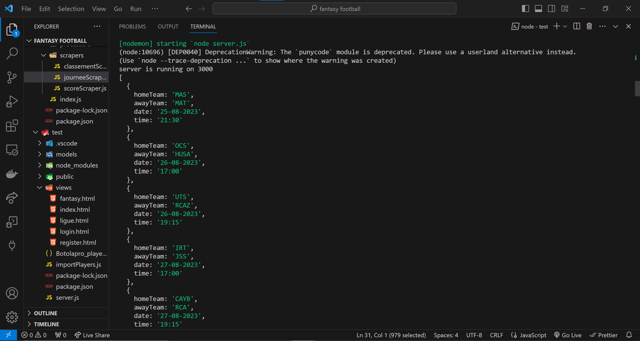Open the Extensions view
The width and height of the screenshot is (640, 341).
(12, 125)
